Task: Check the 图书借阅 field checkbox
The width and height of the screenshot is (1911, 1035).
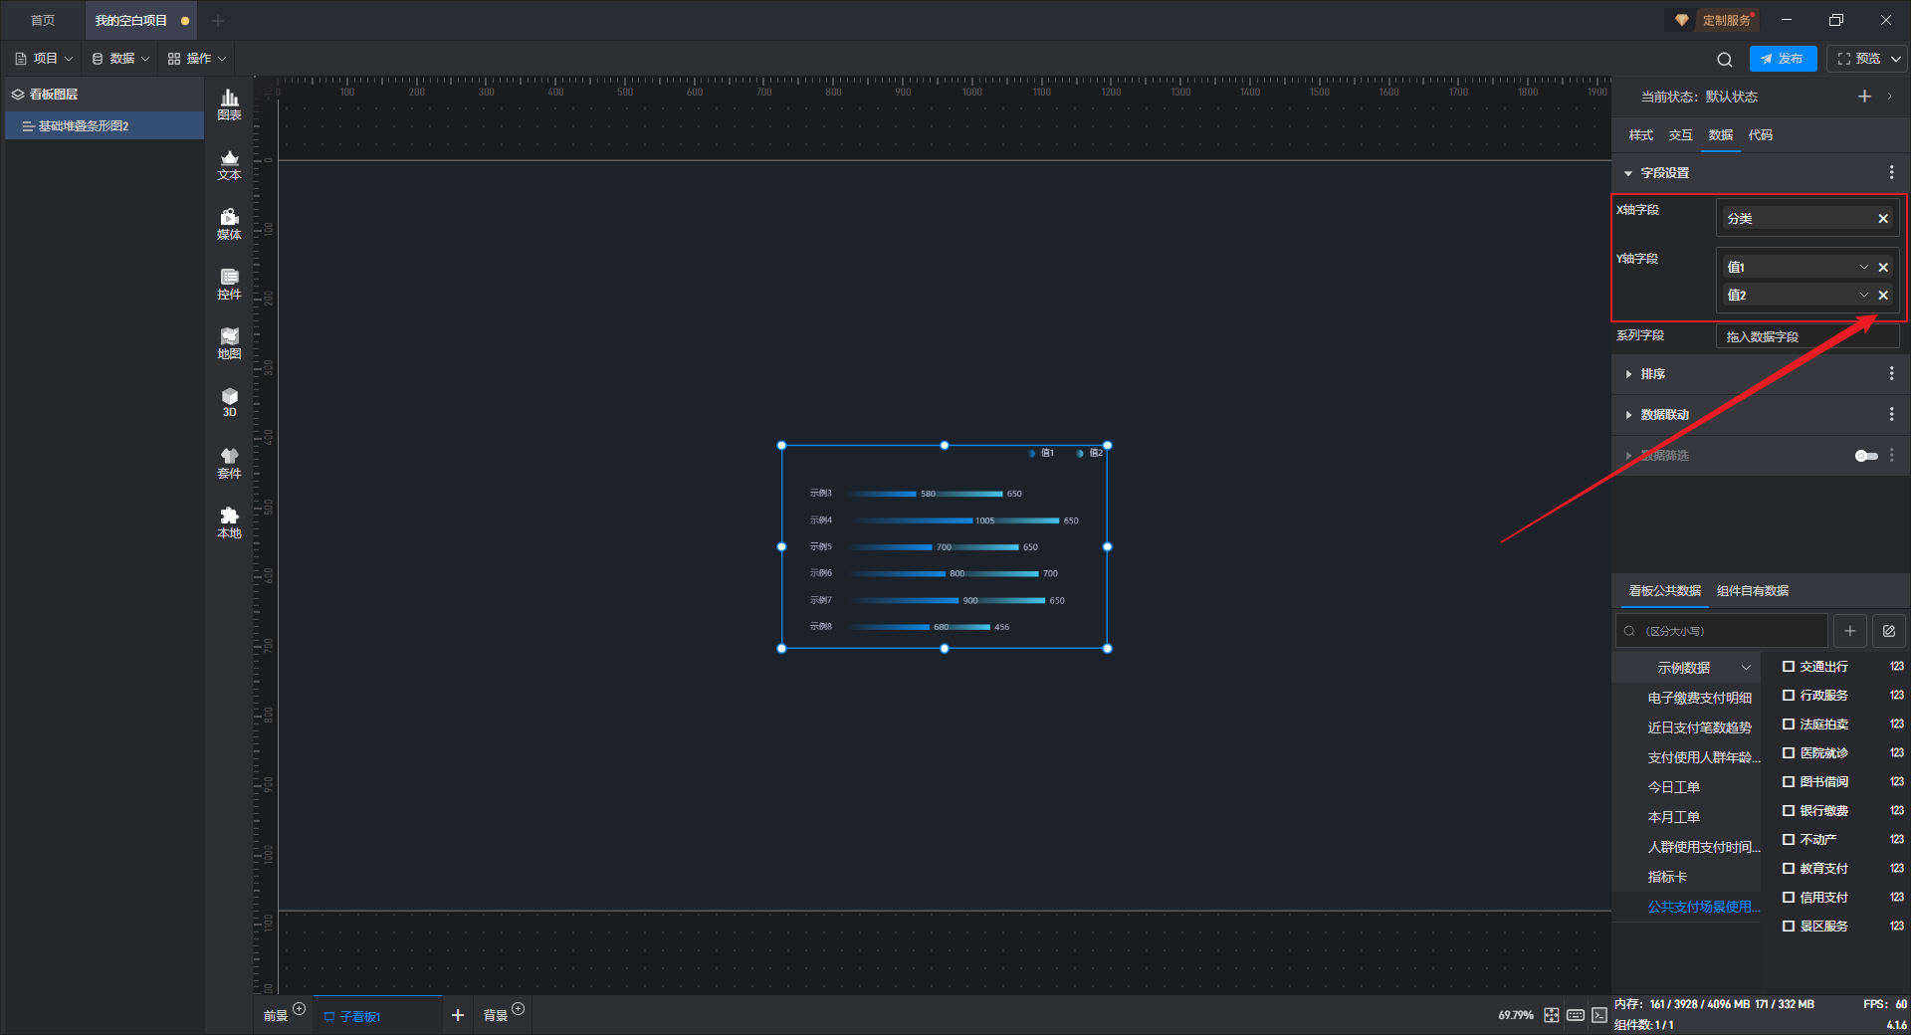Action: pyautogui.click(x=1789, y=782)
